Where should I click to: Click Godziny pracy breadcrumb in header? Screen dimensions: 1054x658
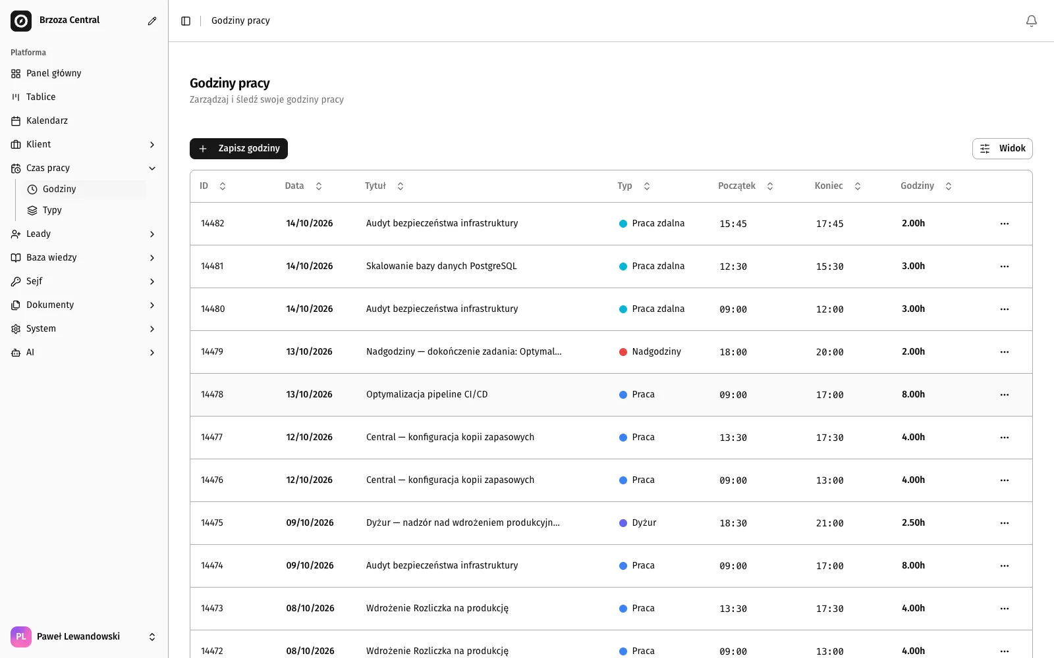[240, 21]
